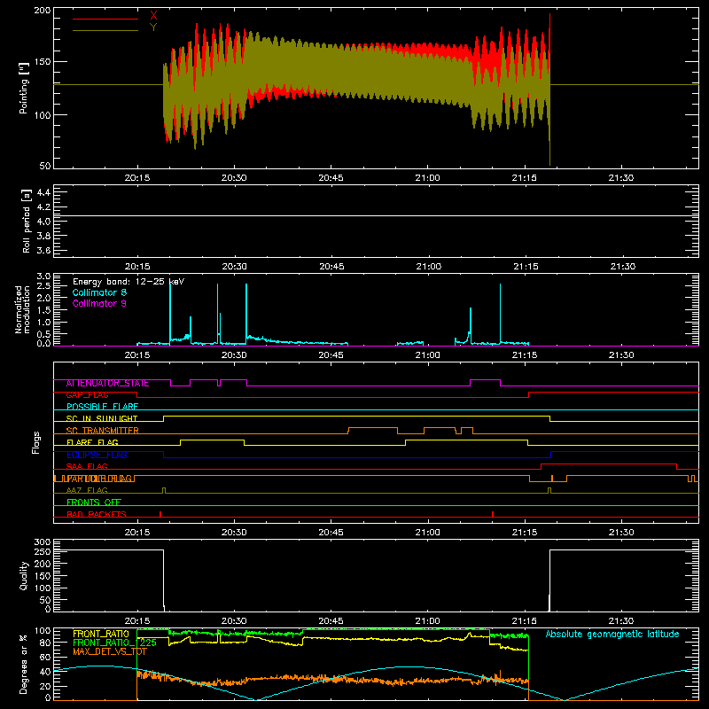Click the 4.0 tick on Roll period axis
The height and width of the screenshot is (709, 709).
pos(43,222)
